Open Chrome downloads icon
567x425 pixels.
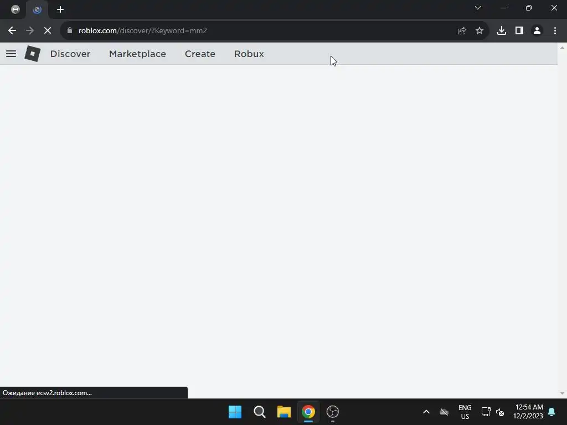click(x=502, y=31)
